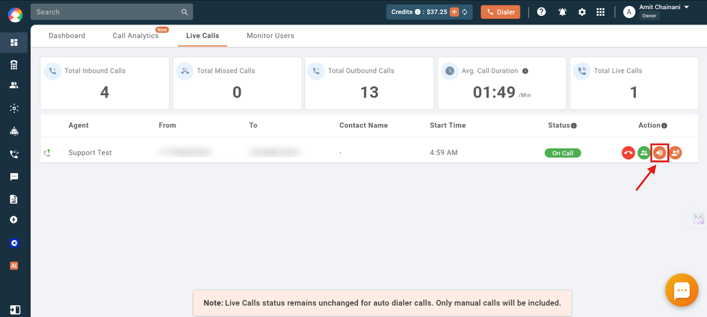
Task: Click the Total Outbound Calls card
Action: [369, 83]
